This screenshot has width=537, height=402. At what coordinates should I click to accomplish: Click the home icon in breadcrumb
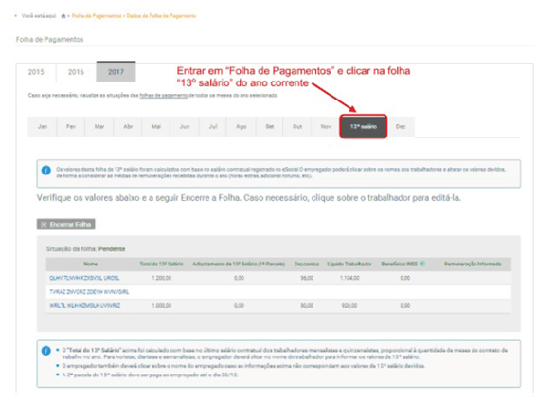pyautogui.click(x=63, y=16)
